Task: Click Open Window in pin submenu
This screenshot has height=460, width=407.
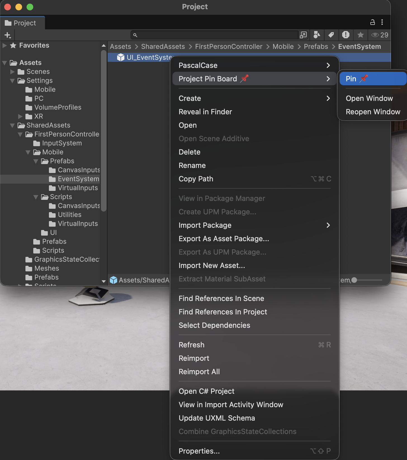Action: point(369,98)
